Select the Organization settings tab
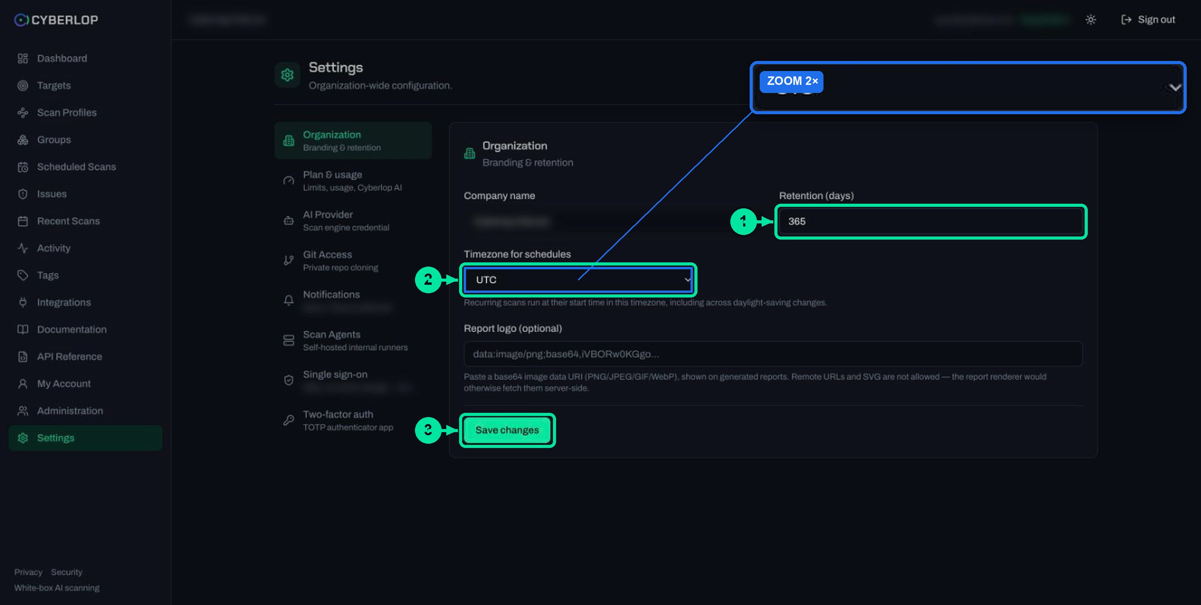The image size is (1201, 605). pyautogui.click(x=353, y=140)
